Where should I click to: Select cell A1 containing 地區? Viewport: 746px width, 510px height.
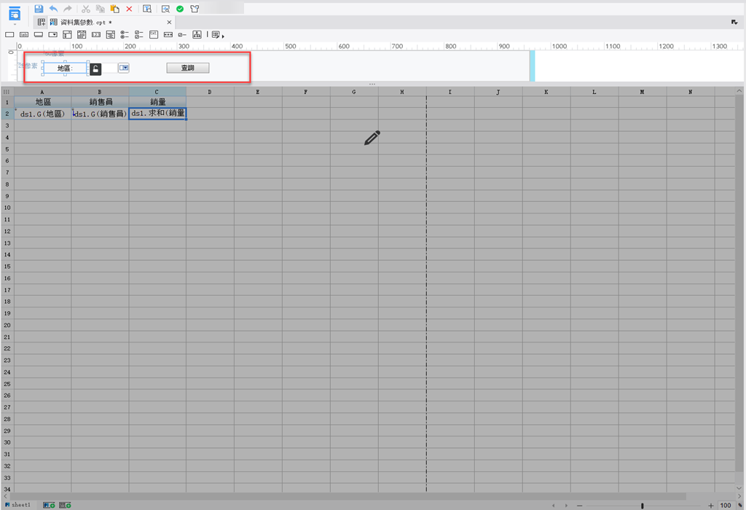tap(42, 102)
